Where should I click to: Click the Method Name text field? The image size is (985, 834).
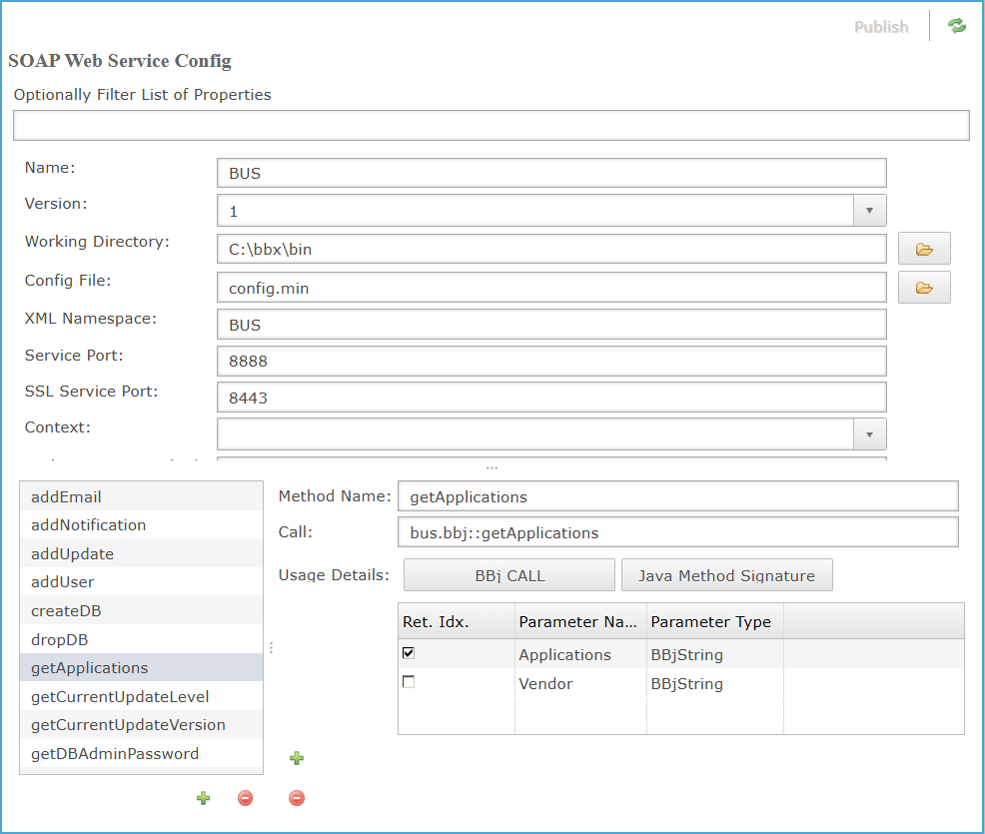[x=677, y=496]
